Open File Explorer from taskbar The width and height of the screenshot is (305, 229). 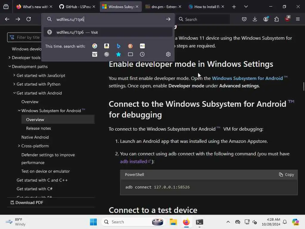tap(173, 222)
